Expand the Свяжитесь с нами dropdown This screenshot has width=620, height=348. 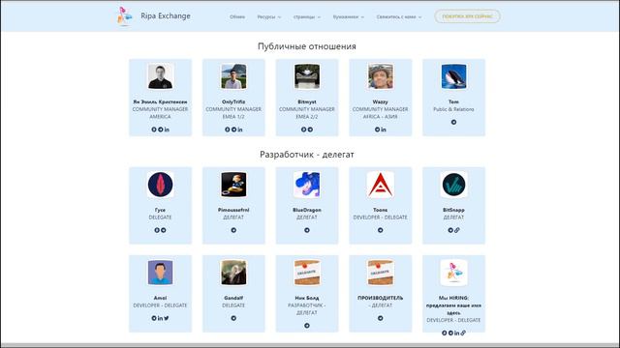399,17
